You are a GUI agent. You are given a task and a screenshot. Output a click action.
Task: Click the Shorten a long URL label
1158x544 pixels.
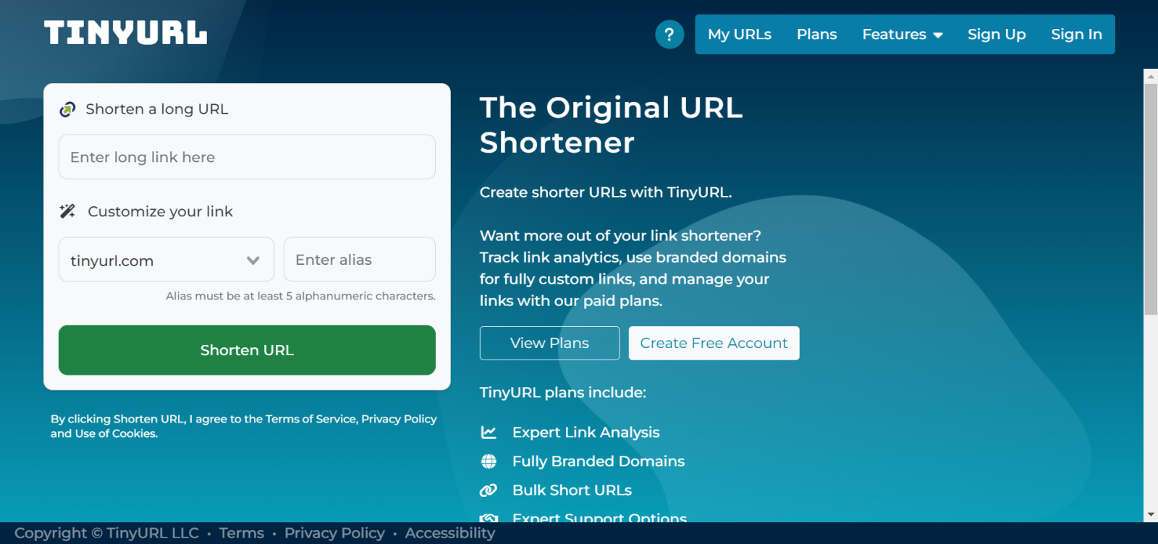coord(157,109)
